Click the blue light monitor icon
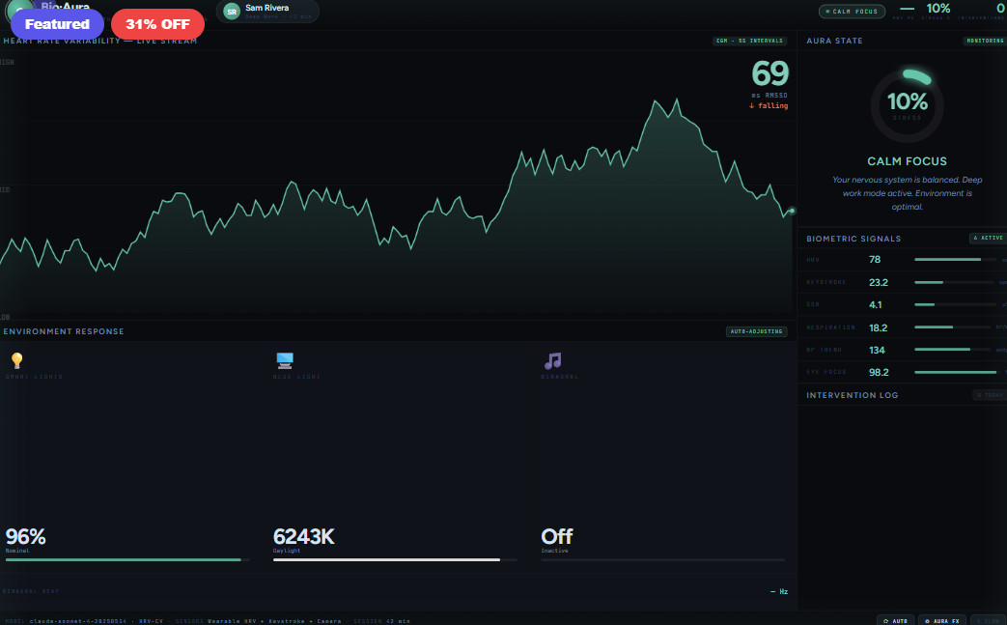The width and height of the screenshot is (1007, 625). (285, 361)
